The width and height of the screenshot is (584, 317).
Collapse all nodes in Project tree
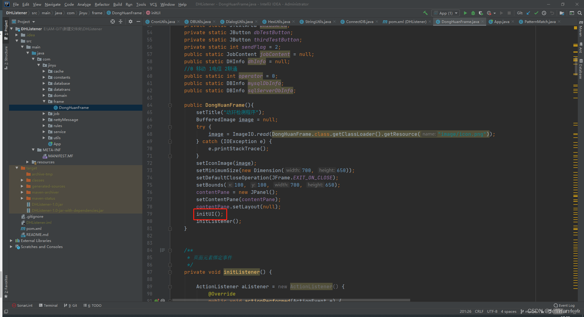coord(120,21)
